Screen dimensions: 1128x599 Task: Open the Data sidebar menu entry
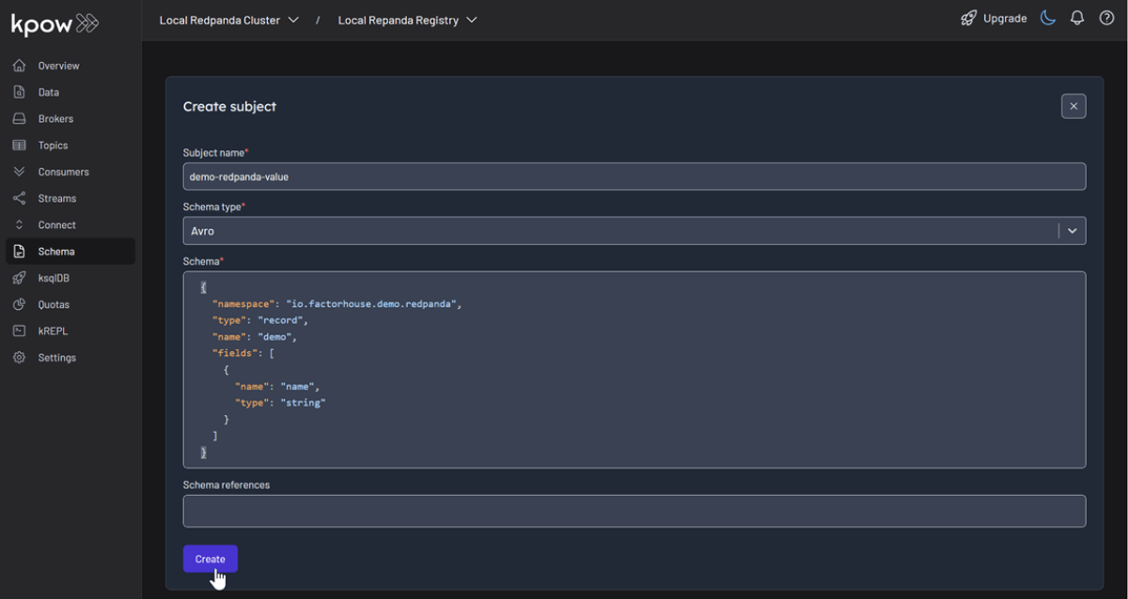click(x=48, y=92)
